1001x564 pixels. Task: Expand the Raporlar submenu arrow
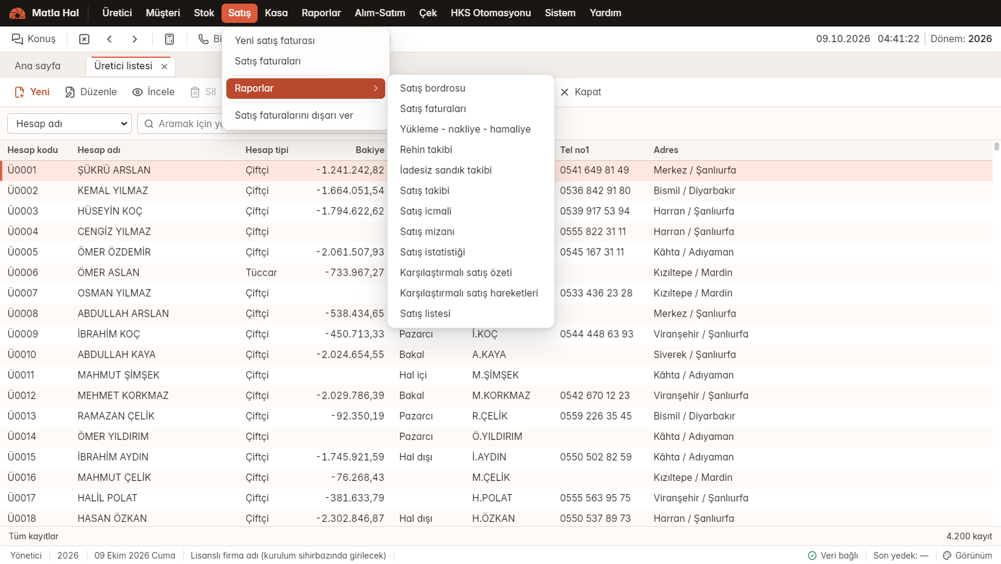pos(376,88)
